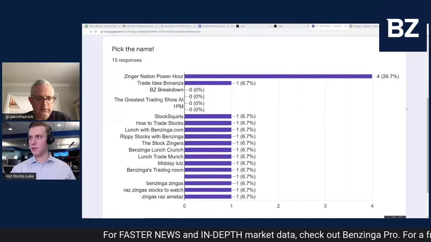The image size is (431, 242).
Task: Click the 'Pick the name!' question heading
Action: coord(133,49)
